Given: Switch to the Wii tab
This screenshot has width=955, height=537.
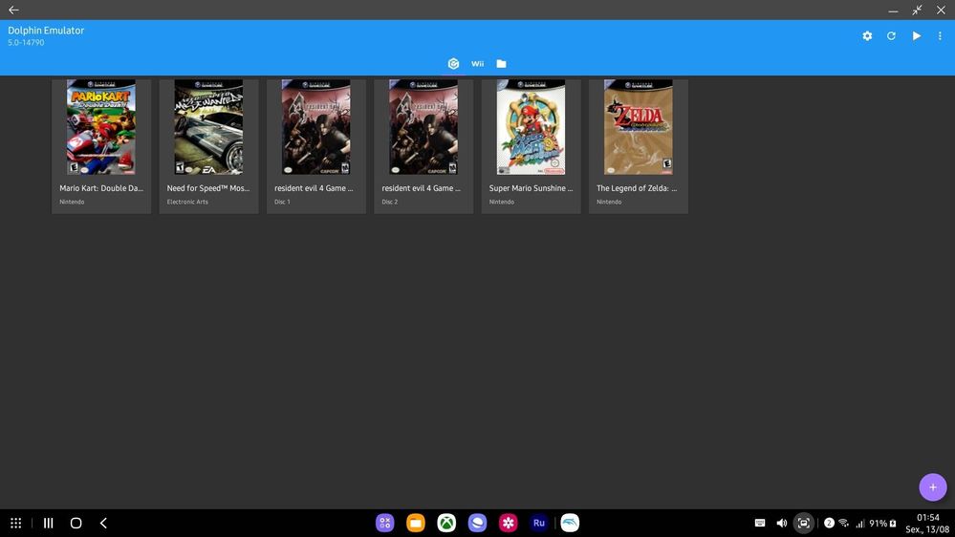Looking at the screenshot, I should (x=478, y=63).
